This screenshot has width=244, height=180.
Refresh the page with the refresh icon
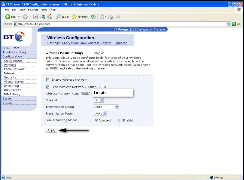pyautogui.click(x=43, y=16)
